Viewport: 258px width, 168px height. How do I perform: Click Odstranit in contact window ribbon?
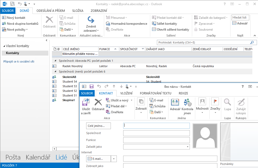point(98,105)
